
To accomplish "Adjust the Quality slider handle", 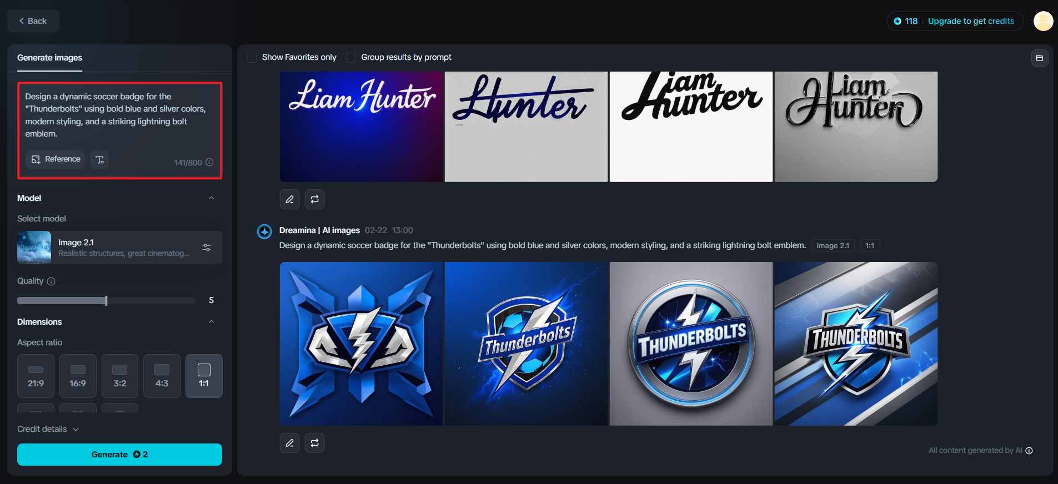I will tap(106, 301).
